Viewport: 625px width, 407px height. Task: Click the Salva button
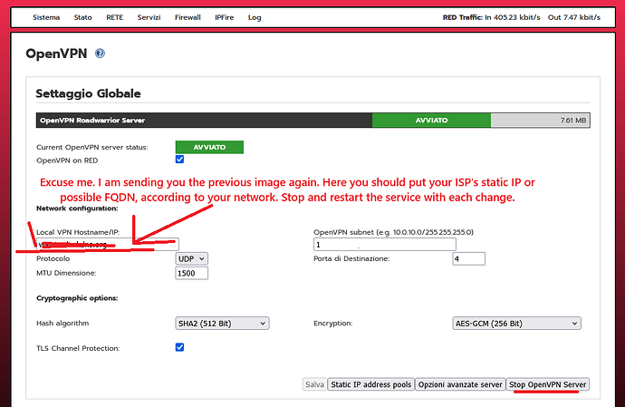(x=314, y=384)
